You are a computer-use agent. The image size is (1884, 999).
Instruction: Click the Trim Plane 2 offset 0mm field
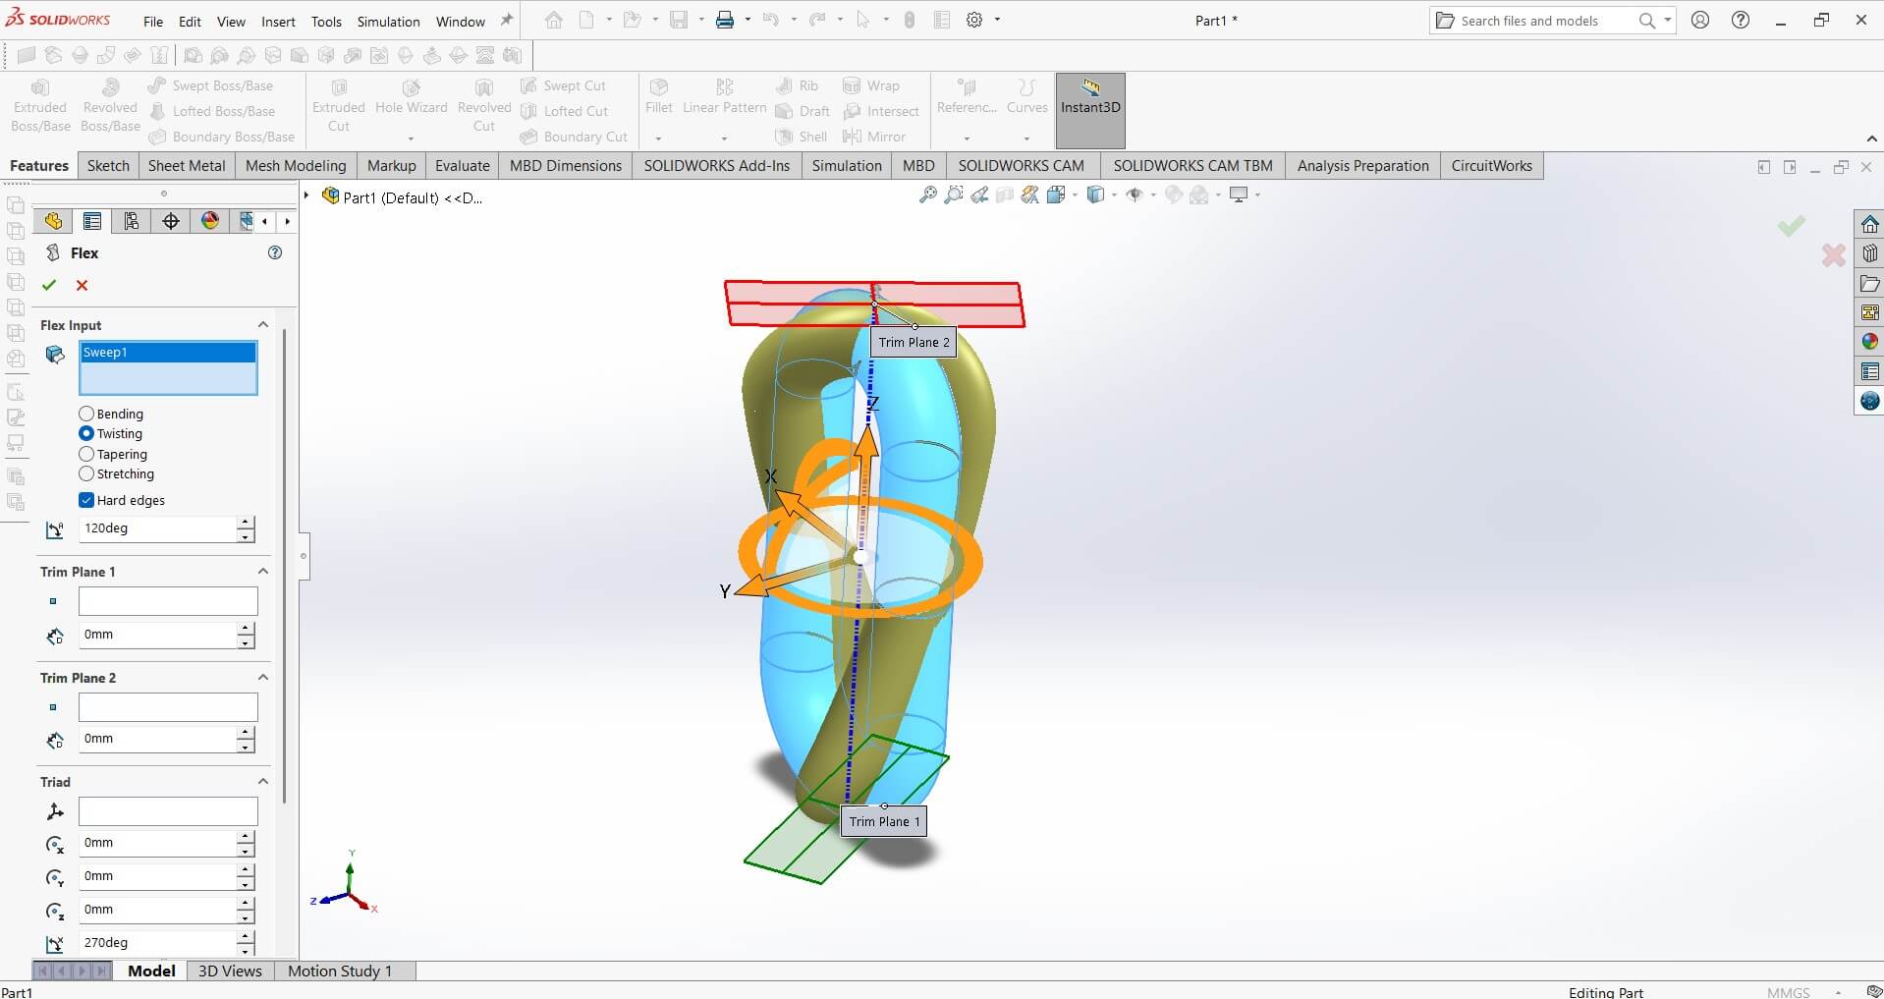(x=157, y=739)
